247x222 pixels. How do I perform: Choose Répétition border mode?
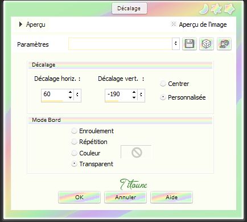[74, 142]
